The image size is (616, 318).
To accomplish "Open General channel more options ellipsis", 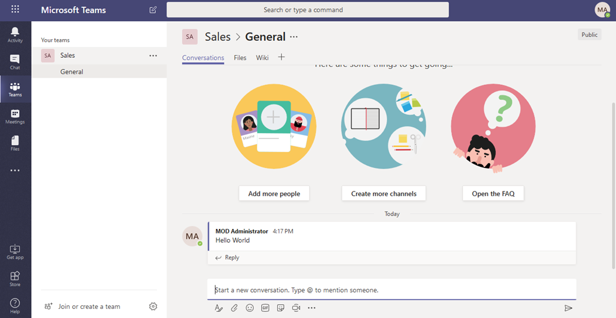I will click(x=294, y=37).
